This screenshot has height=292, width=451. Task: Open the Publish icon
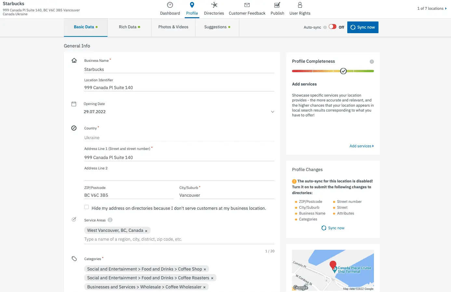coord(277,5)
